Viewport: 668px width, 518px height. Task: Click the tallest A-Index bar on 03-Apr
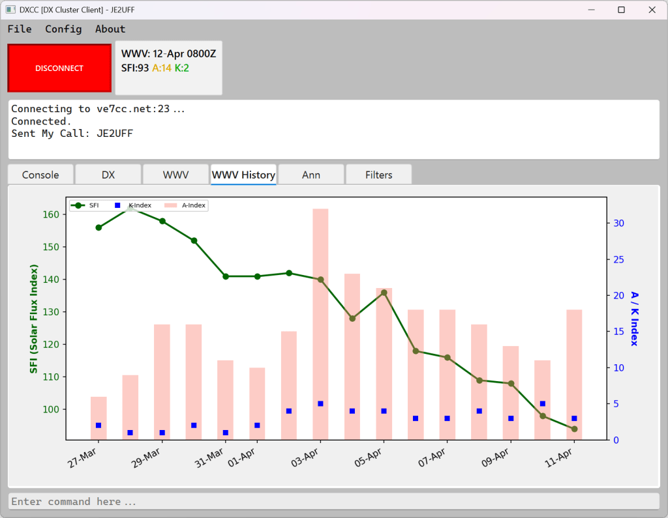[x=320, y=326]
